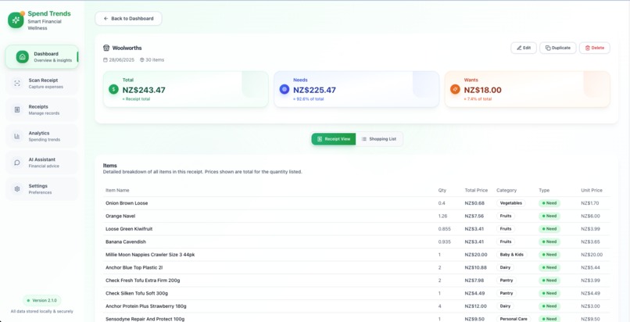Click the 7.4% of total text
The height and width of the screenshot is (322, 630).
click(x=478, y=99)
